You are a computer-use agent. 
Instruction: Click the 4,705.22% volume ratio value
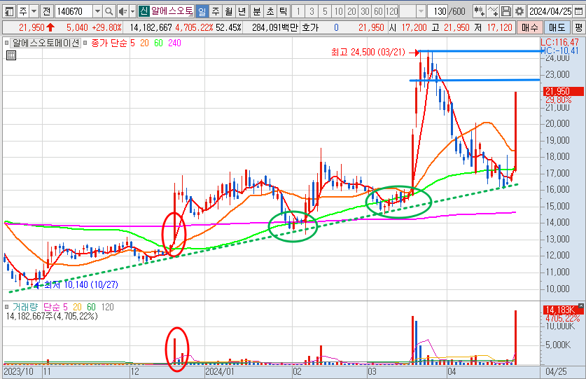195,27
